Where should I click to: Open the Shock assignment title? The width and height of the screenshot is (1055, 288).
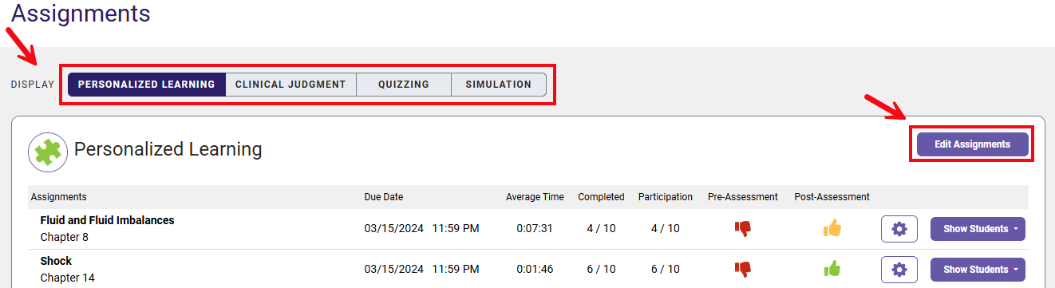pos(56,261)
